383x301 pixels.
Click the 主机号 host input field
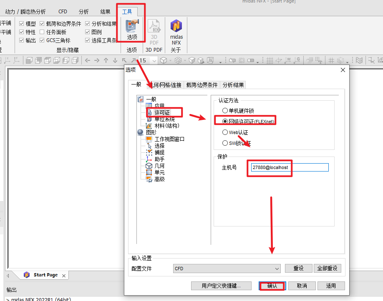(290, 167)
